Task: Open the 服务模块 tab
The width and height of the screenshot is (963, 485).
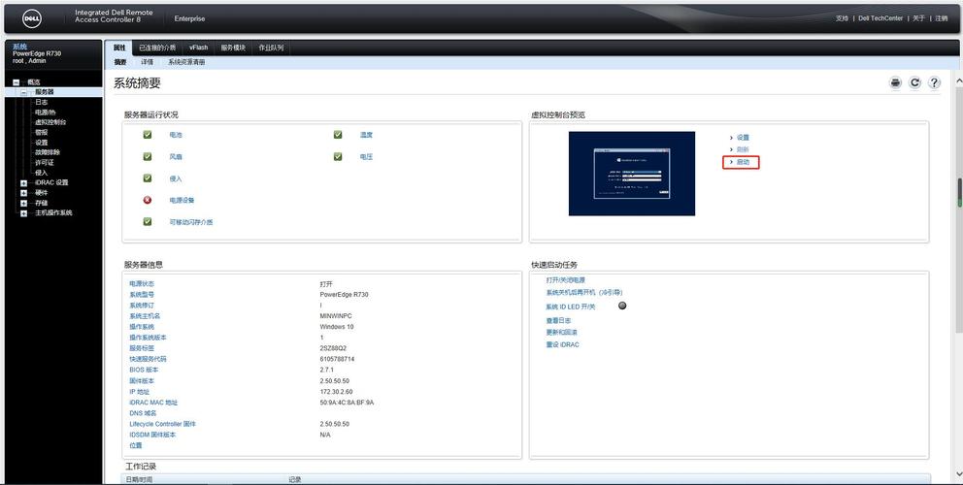Action: click(233, 48)
